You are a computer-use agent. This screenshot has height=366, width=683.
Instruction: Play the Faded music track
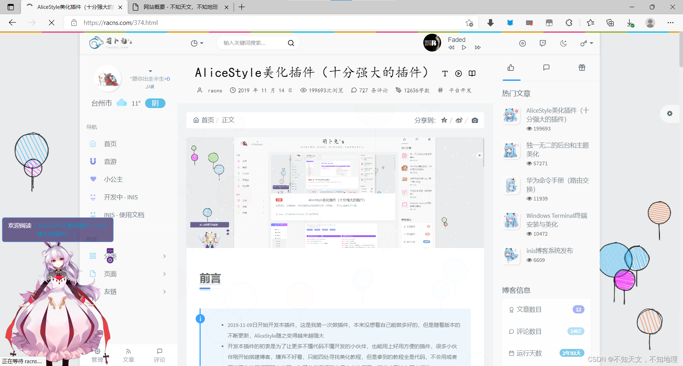point(464,48)
